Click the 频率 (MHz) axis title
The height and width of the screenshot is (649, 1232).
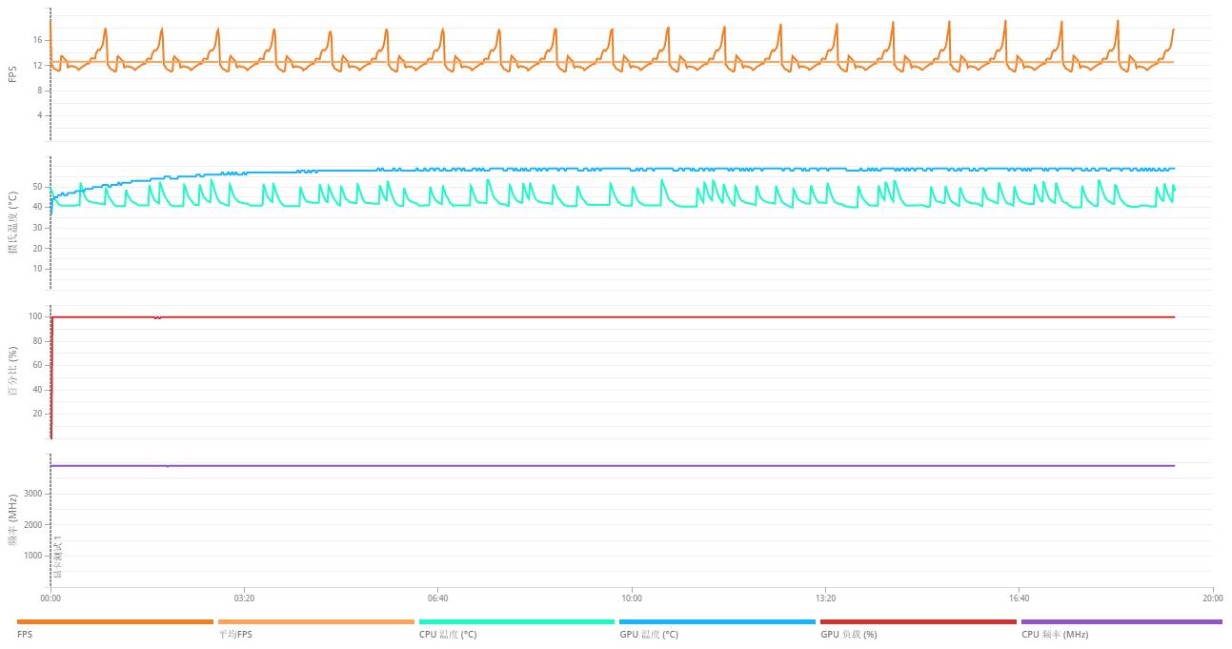pyautogui.click(x=12, y=520)
